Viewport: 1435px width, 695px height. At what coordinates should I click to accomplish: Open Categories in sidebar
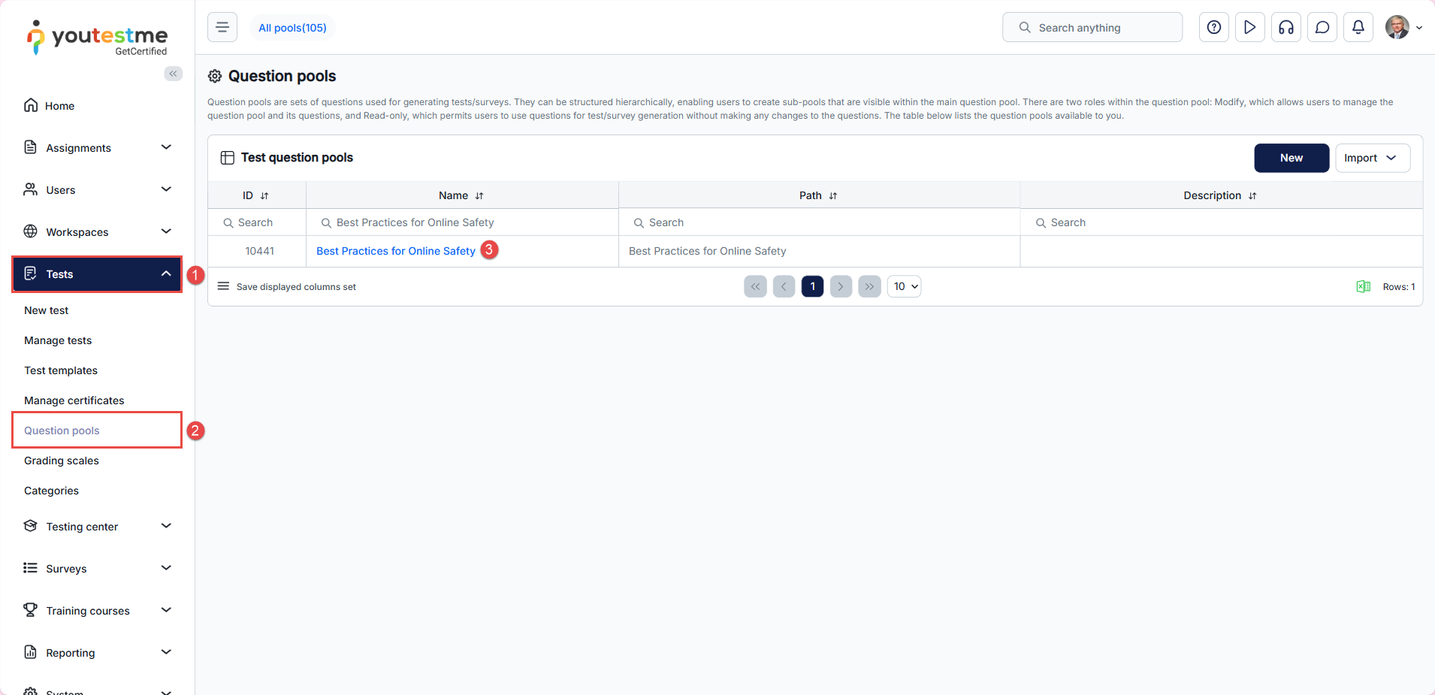(51, 491)
